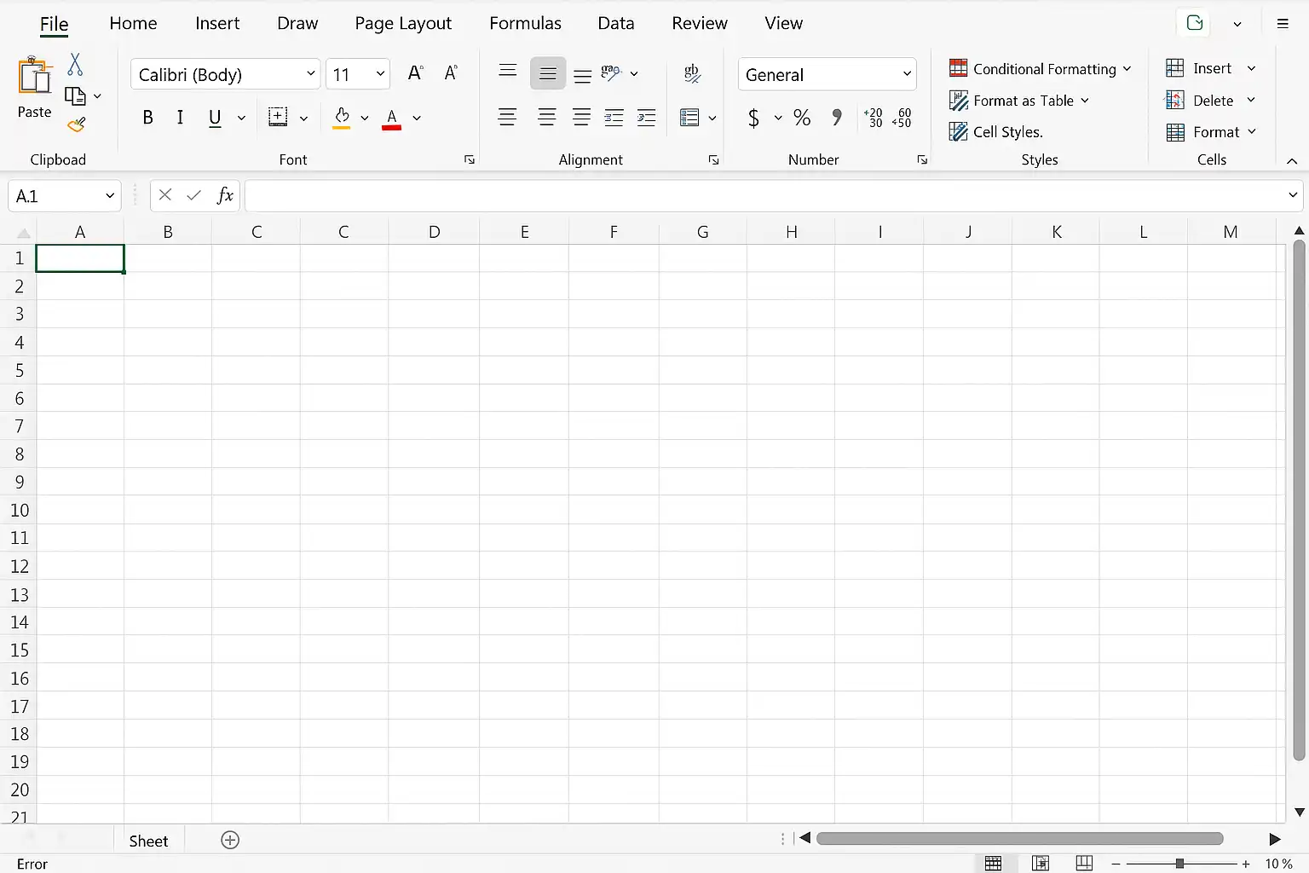Click the Comma Style icon
Viewport: 1309px width, 873px height.
[837, 118]
